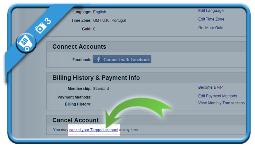Click the Time Zone label

pos(82,20)
